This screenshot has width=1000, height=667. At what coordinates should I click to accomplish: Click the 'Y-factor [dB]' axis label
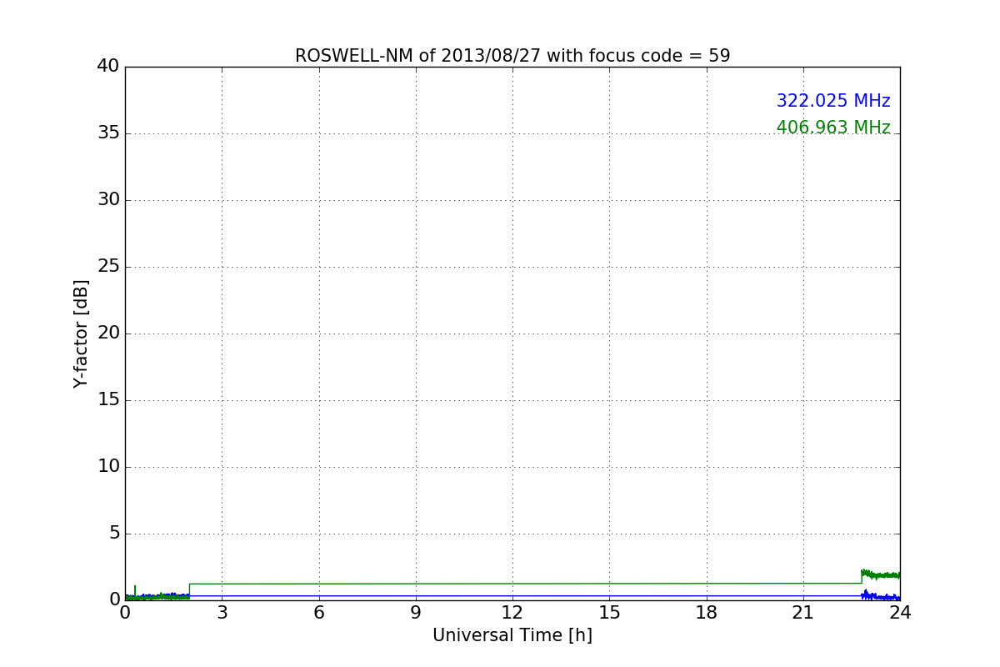[81, 333]
